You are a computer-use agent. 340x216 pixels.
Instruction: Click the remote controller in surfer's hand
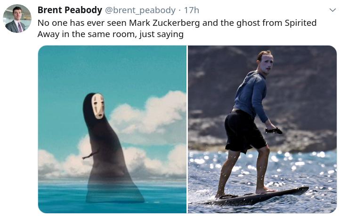point(274,131)
